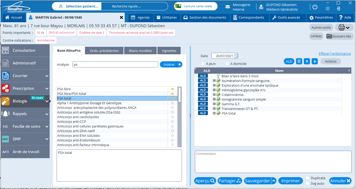
Task: Open the Ordo. précédentes tab
Action: click(104, 51)
